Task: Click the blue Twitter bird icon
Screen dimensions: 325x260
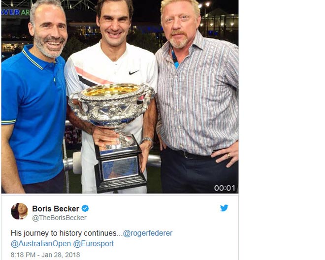Action: 224,208
